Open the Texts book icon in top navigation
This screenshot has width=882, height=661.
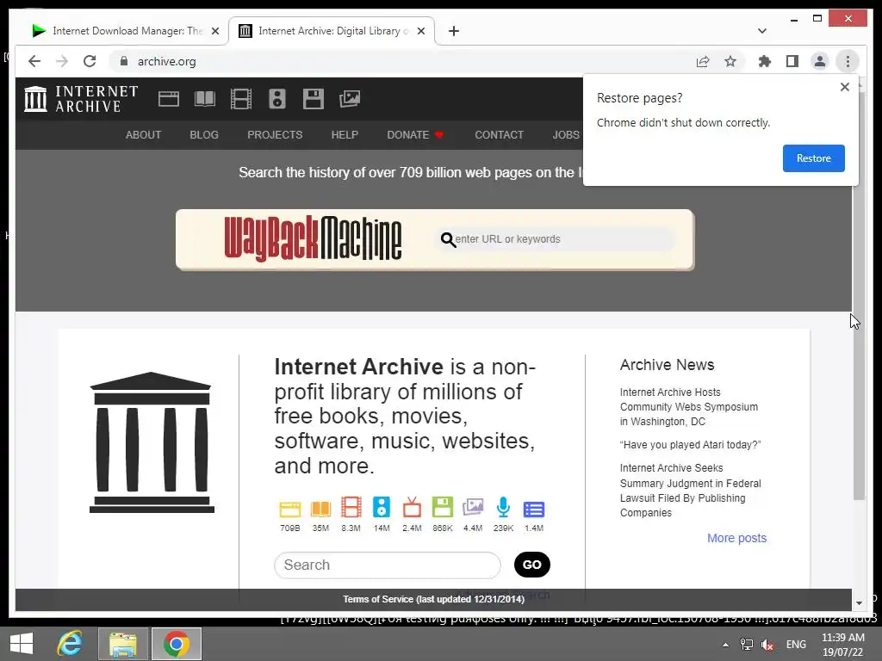click(x=205, y=99)
